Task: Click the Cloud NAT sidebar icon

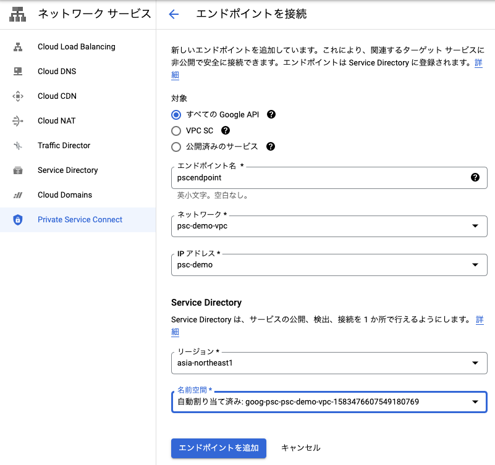Action: tap(18, 121)
